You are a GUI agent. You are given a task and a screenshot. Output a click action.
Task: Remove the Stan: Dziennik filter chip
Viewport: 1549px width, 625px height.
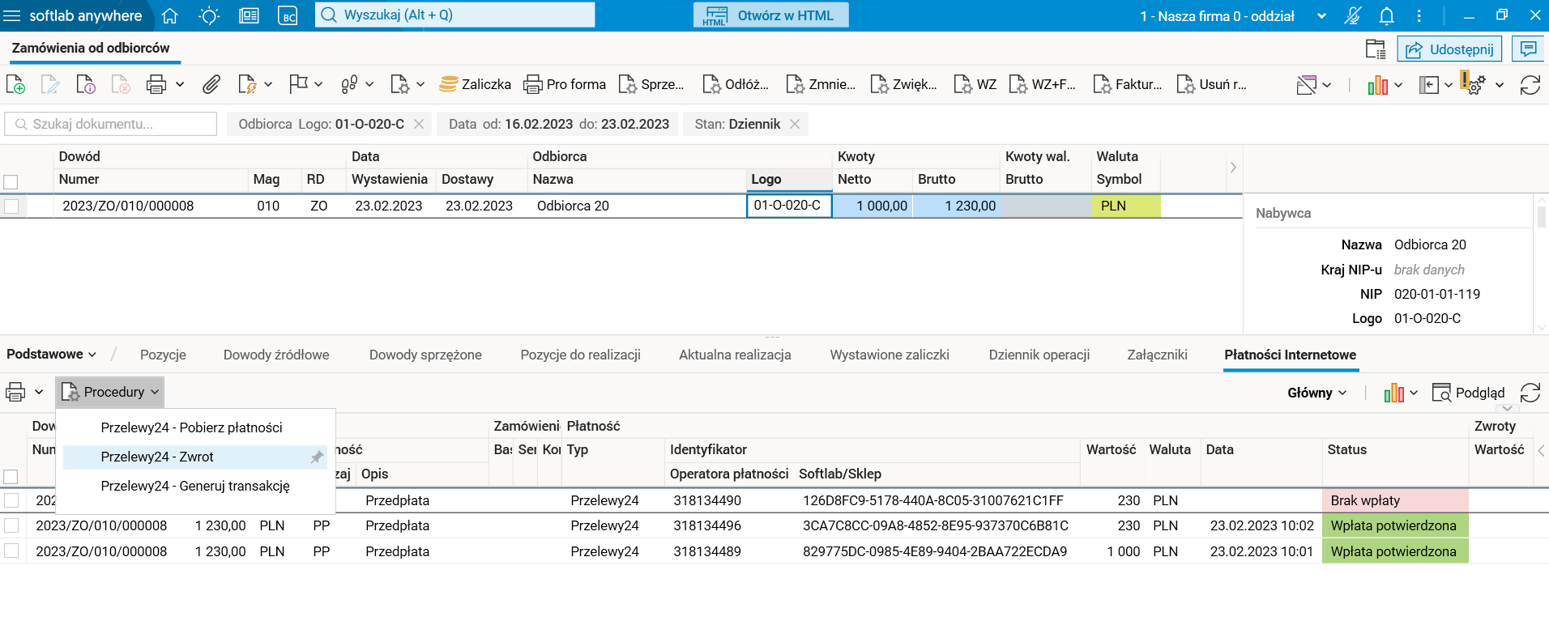click(x=795, y=124)
